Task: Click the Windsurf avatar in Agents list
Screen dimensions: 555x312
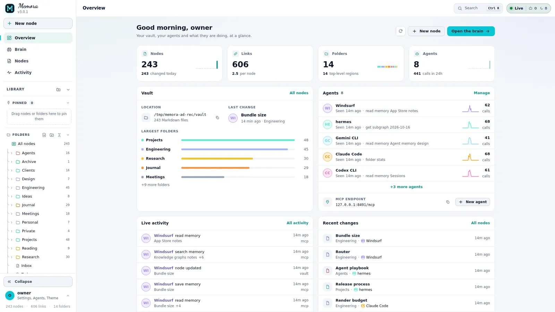Action: click(327, 108)
